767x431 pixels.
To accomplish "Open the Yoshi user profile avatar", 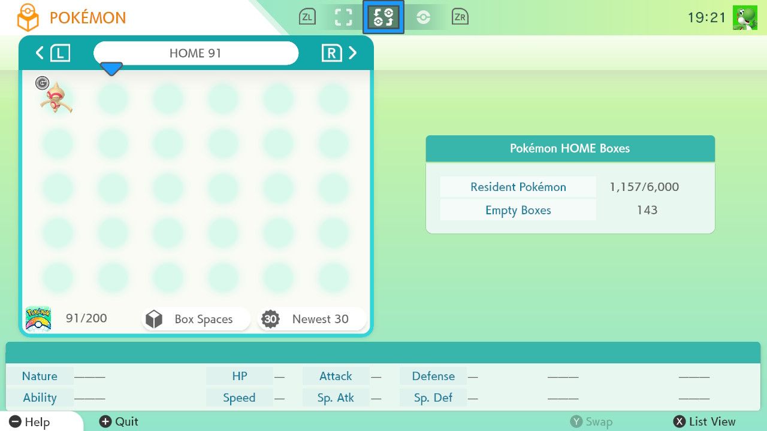I will 745,18.
